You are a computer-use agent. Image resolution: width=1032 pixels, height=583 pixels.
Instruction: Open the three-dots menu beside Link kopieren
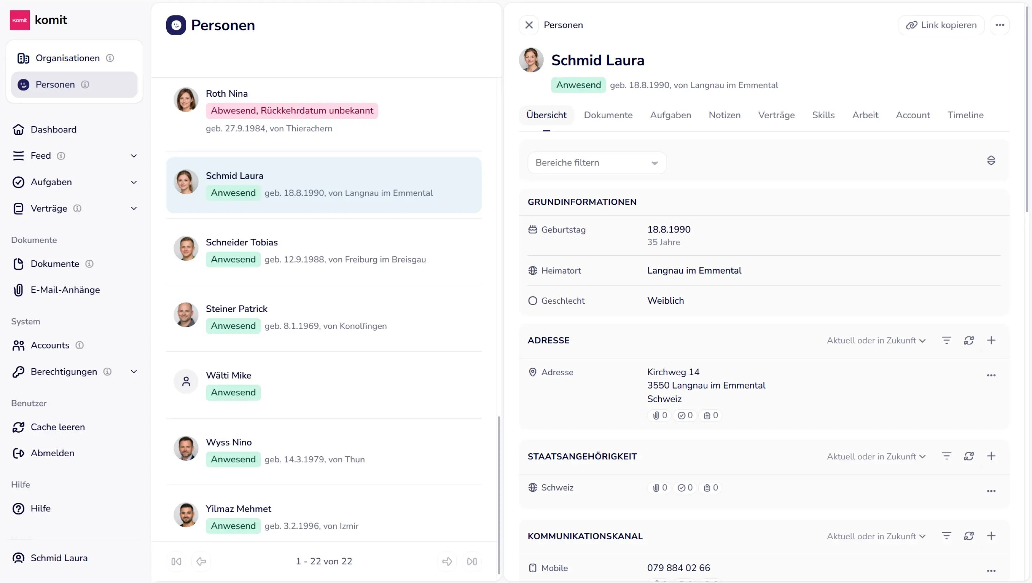(x=999, y=25)
